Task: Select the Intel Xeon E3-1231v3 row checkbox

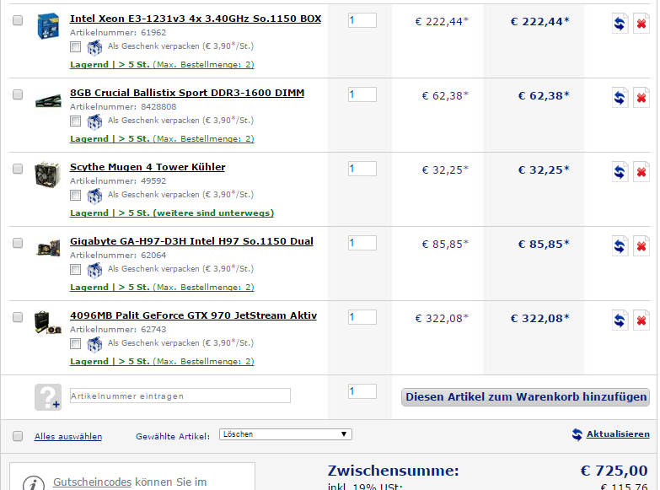Action: 18,20
